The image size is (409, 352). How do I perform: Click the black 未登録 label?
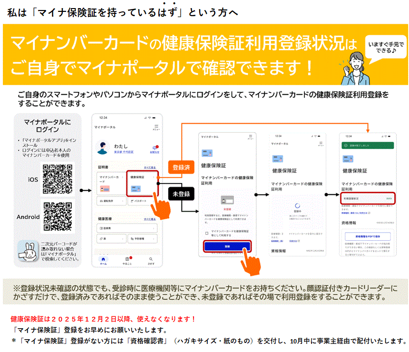[x=181, y=194]
